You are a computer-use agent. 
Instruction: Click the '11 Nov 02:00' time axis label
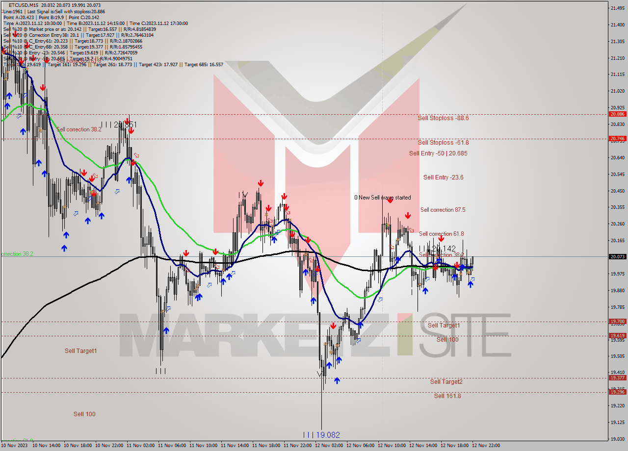(140, 446)
